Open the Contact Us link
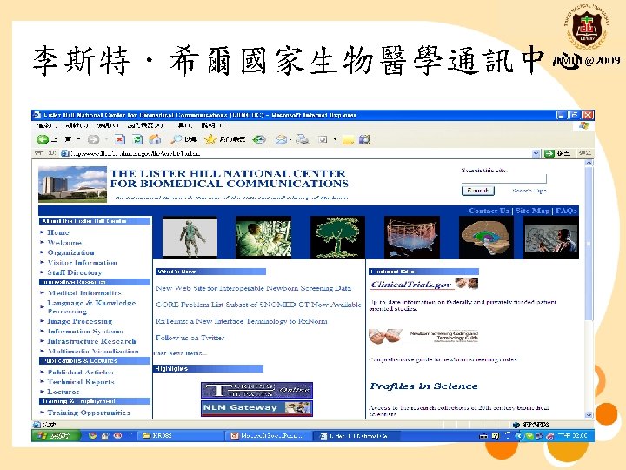 click(x=489, y=211)
